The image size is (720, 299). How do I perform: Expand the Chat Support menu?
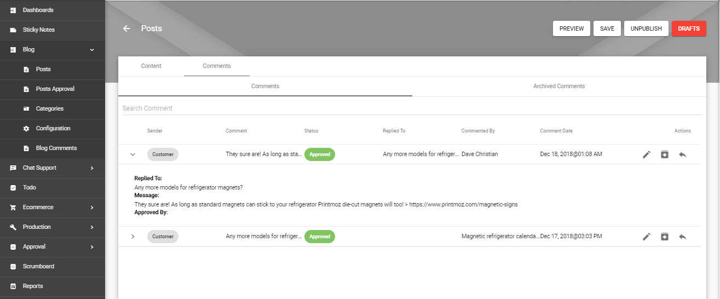coord(91,168)
